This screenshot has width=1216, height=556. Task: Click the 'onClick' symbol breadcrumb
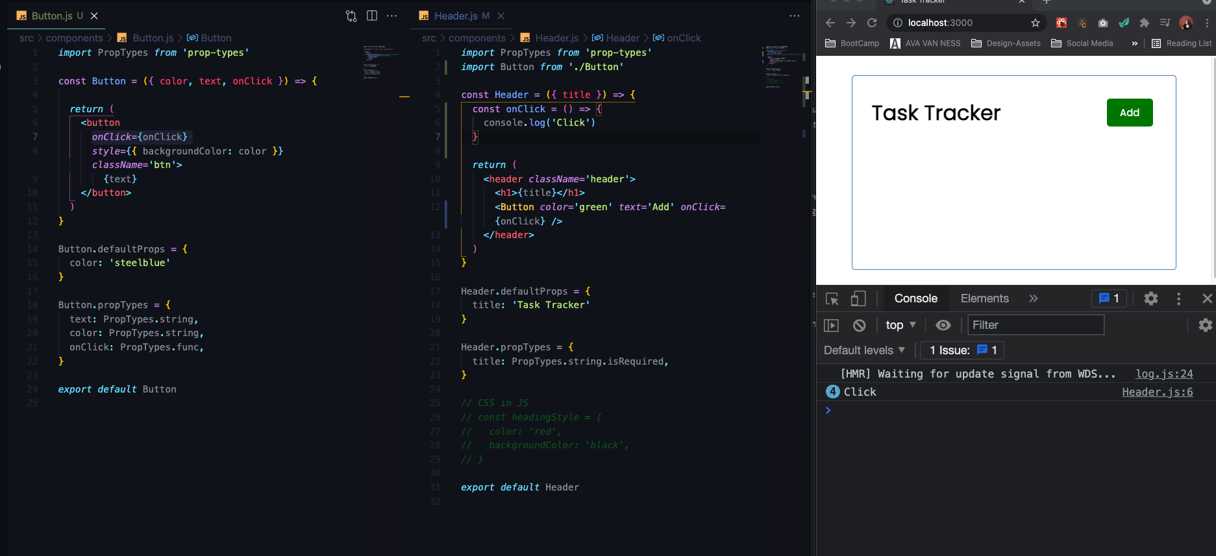[x=677, y=38]
